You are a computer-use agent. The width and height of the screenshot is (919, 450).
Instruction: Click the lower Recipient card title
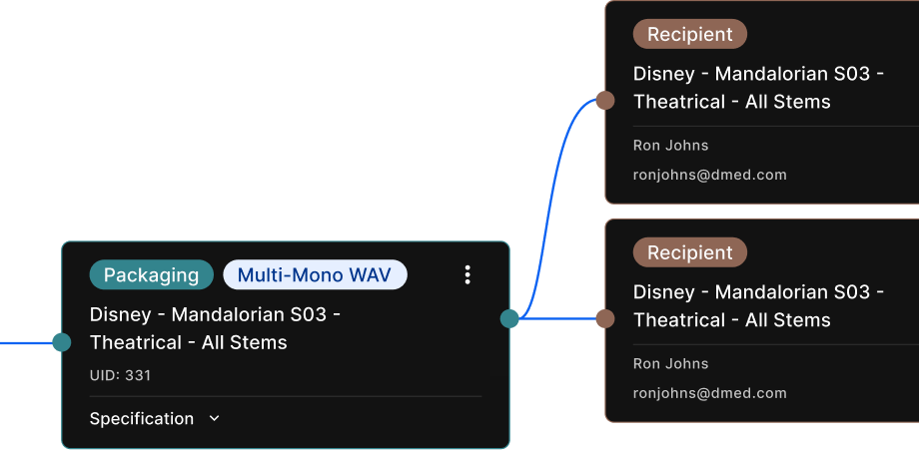click(x=758, y=306)
